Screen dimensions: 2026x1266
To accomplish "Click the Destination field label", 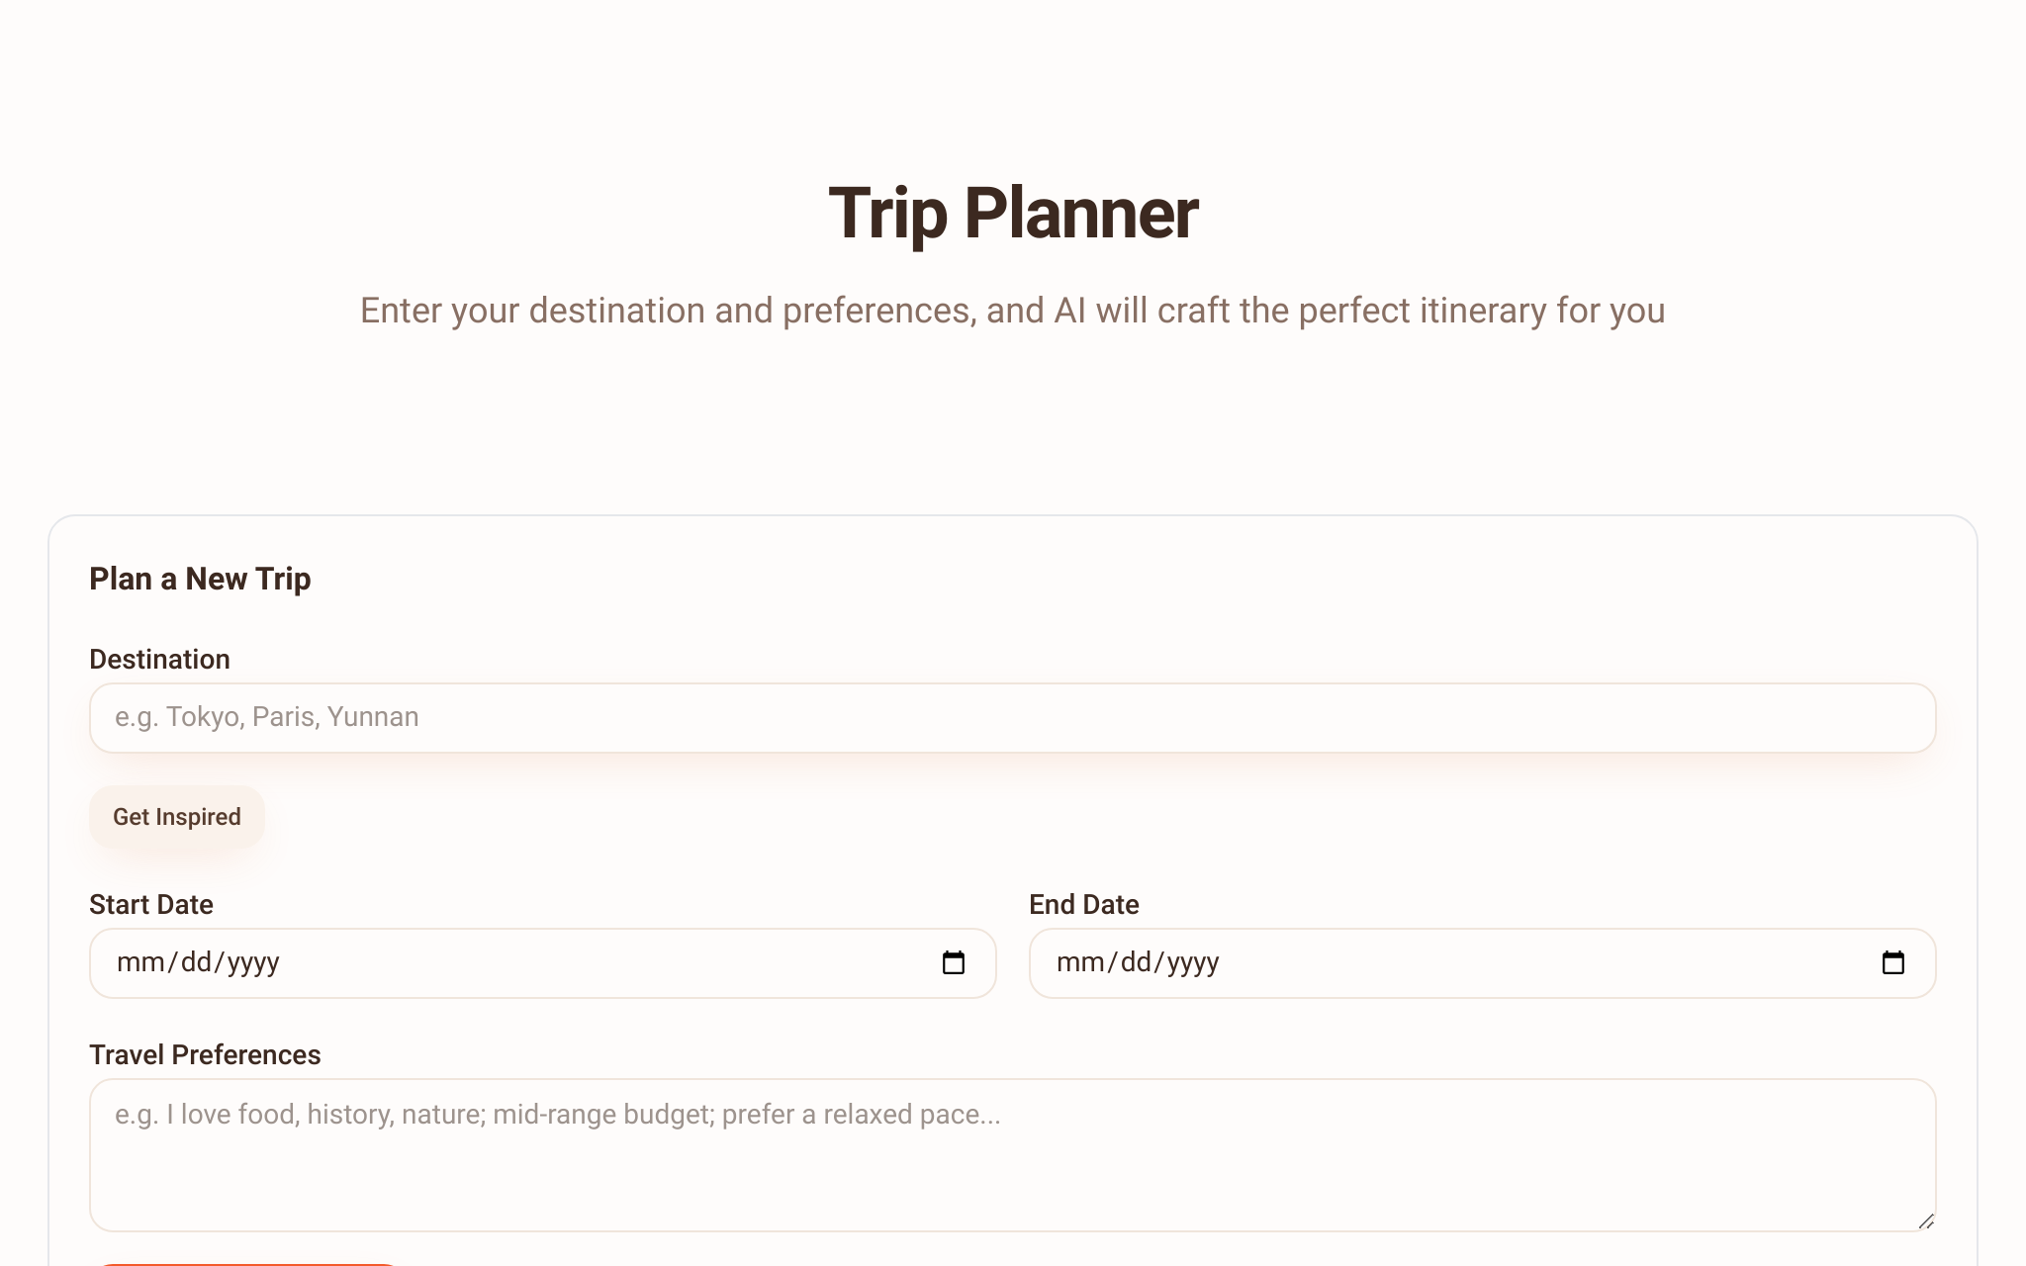I will [x=159, y=659].
